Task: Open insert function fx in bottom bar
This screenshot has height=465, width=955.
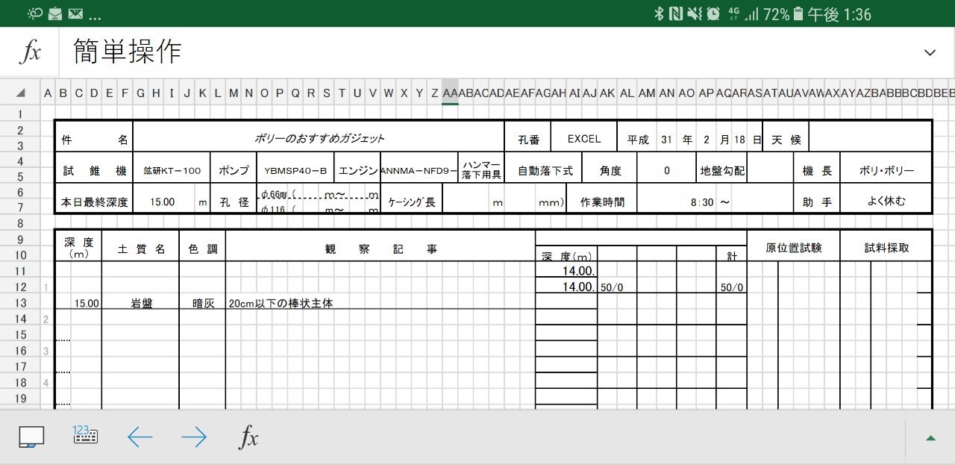Action: pyautogui.click(x=248, y=437)
